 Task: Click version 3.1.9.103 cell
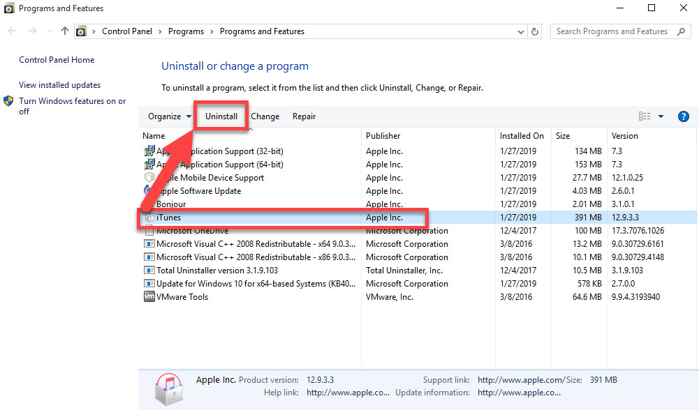coord(627,271)
